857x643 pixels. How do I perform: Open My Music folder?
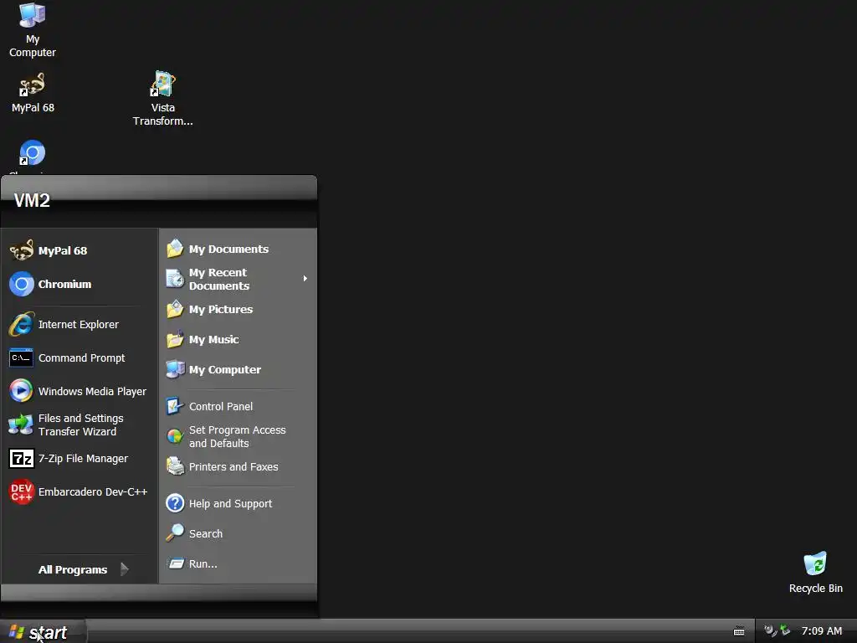pos(238,340)
